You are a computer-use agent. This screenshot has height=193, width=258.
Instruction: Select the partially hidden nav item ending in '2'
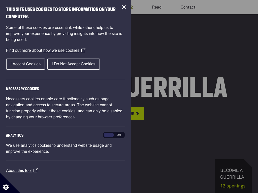(132, 7)
